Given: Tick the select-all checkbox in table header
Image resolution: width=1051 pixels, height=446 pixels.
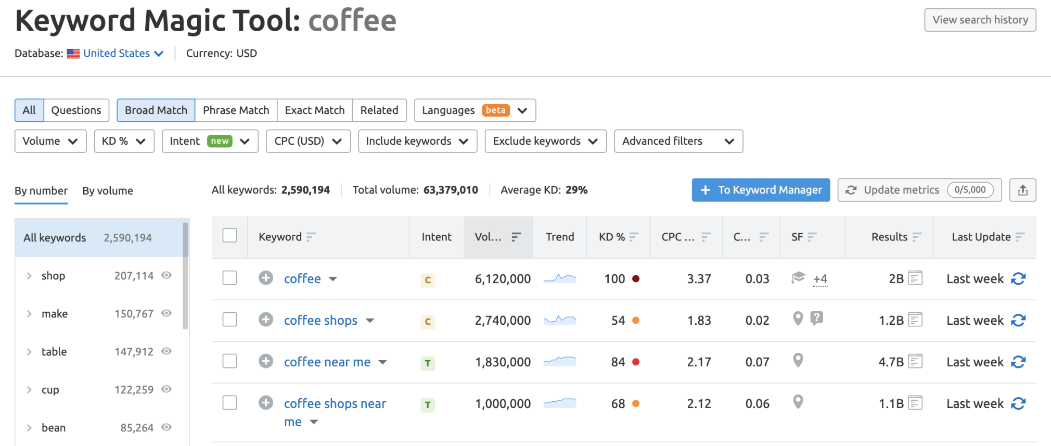Looking at the screenshot, I should click(229, 235).
